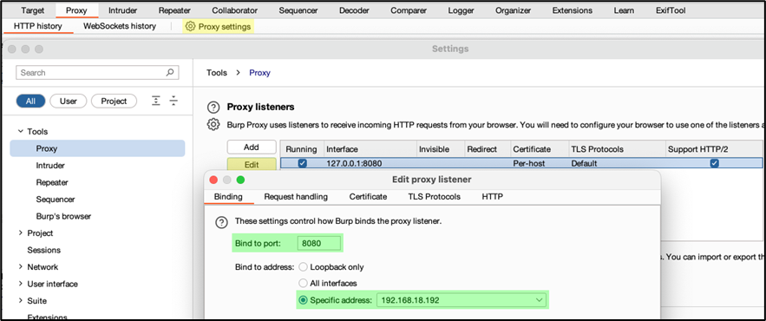Open the Certificate tab in dialog
This screenshot has width=766, height=321.
[x=368, y=197]
